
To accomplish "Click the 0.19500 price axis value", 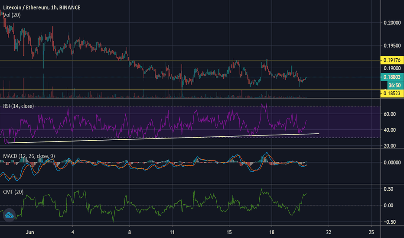I will 392,45.
